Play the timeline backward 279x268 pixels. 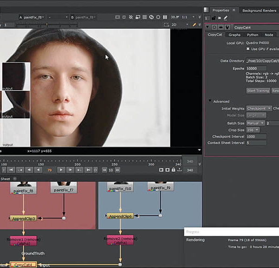coord(38,170)
